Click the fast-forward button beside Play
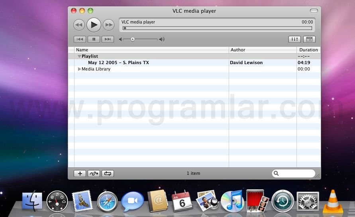The height and width of the screenshot is (217, 355). pos(109,25)
